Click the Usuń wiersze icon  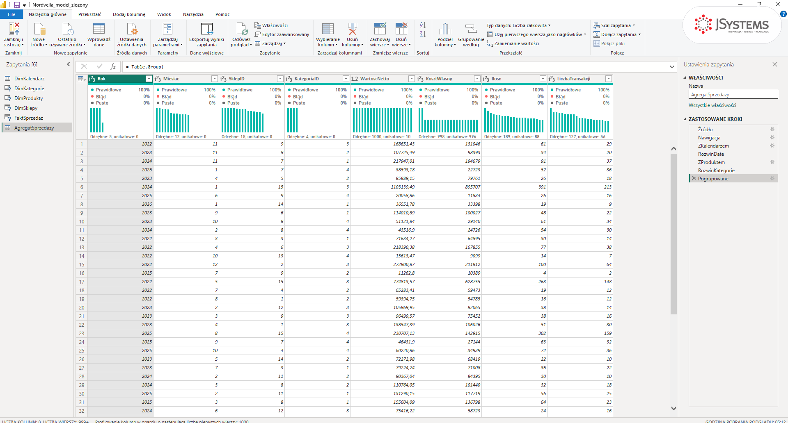pos(401,29)
